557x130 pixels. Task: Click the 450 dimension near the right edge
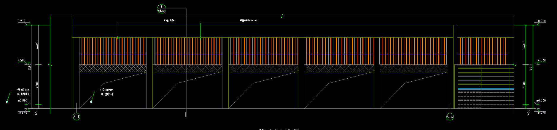pyautogui.click(x=528, y=112)
